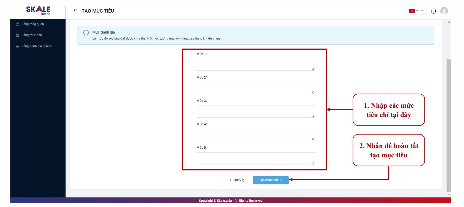
Task: Focus the Mức 1 text area
Action: (255, 65)
